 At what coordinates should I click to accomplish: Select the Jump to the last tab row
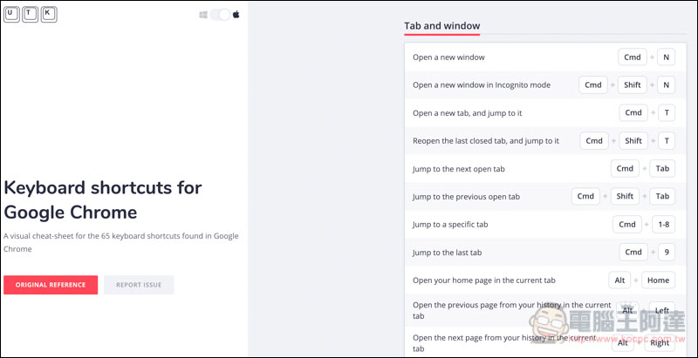click(545, 253)
